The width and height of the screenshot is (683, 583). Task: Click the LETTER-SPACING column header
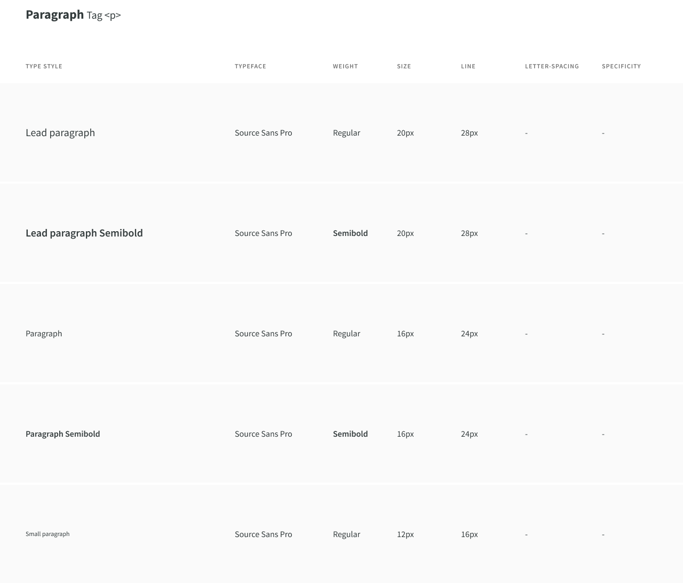552,66
